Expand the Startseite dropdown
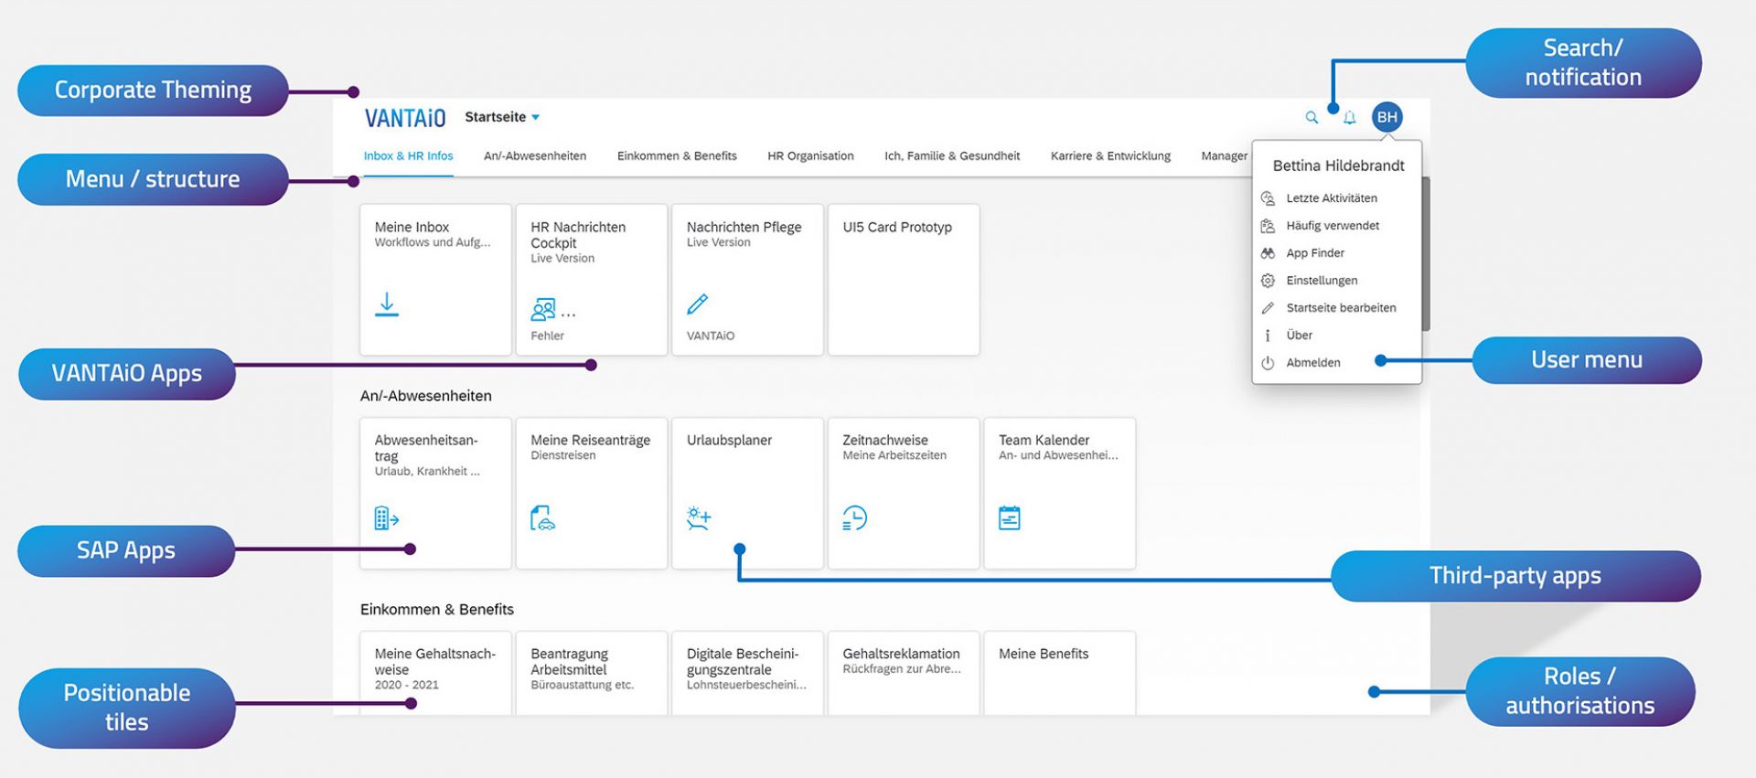 (502, 117)
